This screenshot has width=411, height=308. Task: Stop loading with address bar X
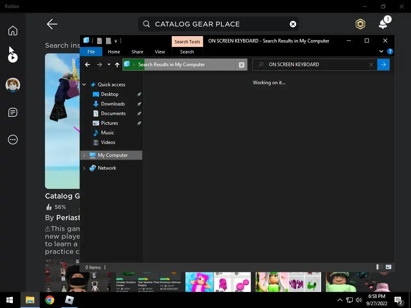(241, 65)
